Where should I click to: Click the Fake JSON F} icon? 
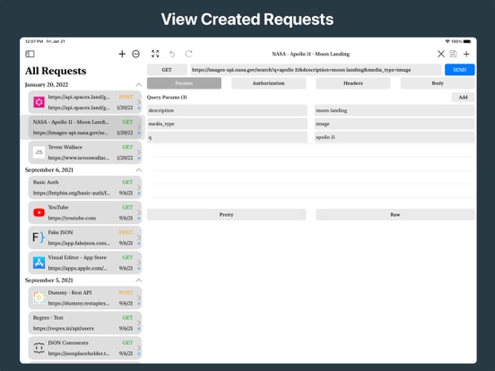coord(39,237)
